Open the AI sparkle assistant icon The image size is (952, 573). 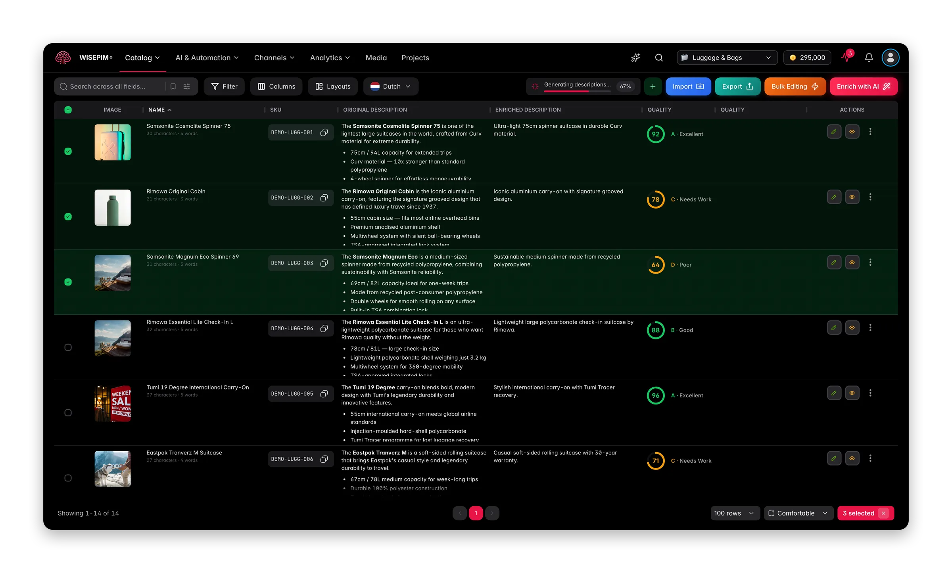[635, 57]
